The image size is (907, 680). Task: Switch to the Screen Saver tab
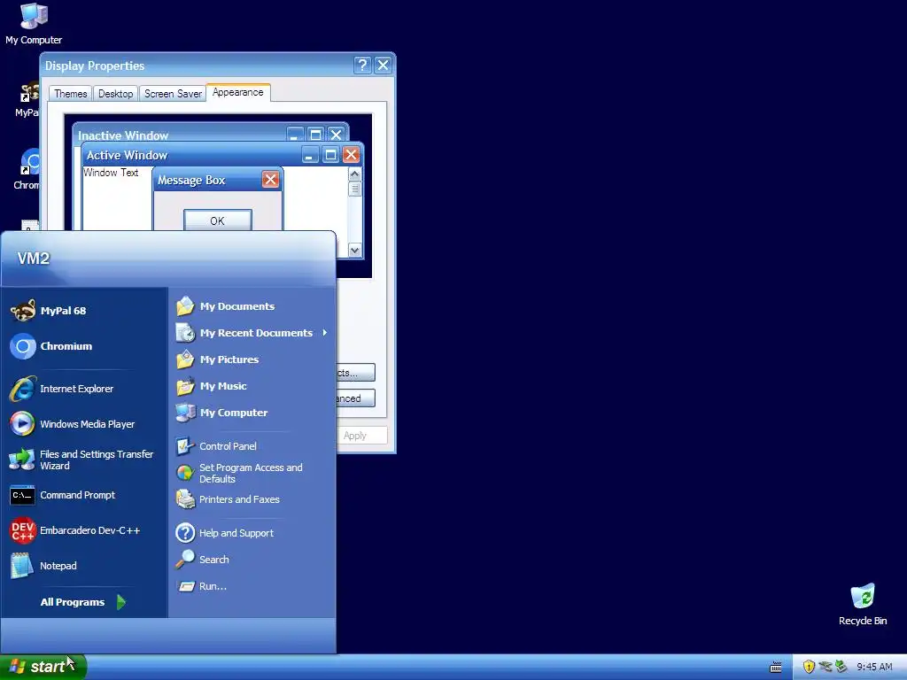(173, 94)
